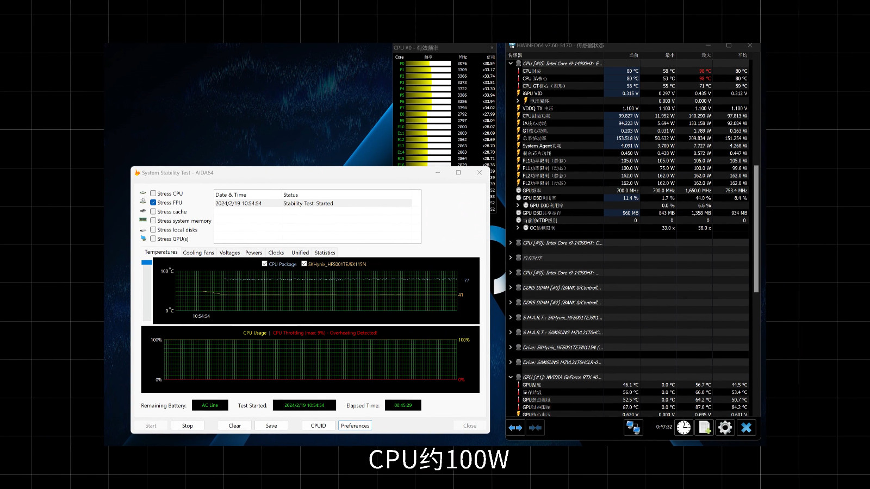870x489 pixels.
Task: Open CPUID from AIDA64 stability test
Action: (x=318, y=425)
